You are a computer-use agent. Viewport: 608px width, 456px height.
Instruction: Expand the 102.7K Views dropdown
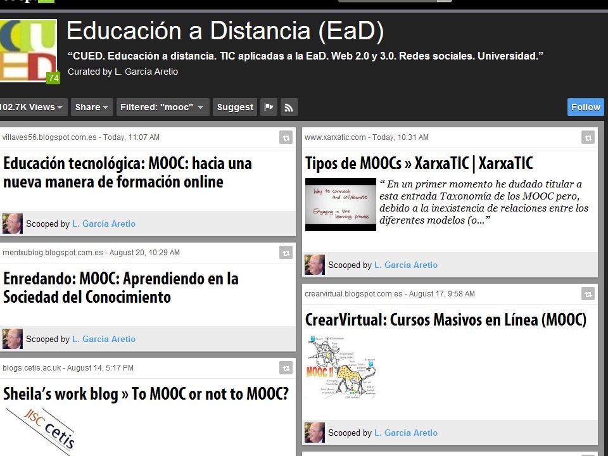[32, 107]
